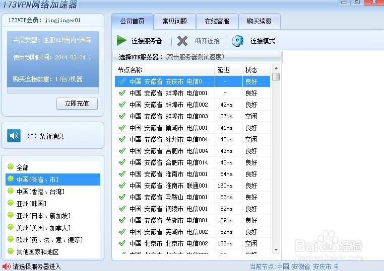Open the (0)条新消息 link
This screenshot has width=384, height=271.
tap(44, 136)
